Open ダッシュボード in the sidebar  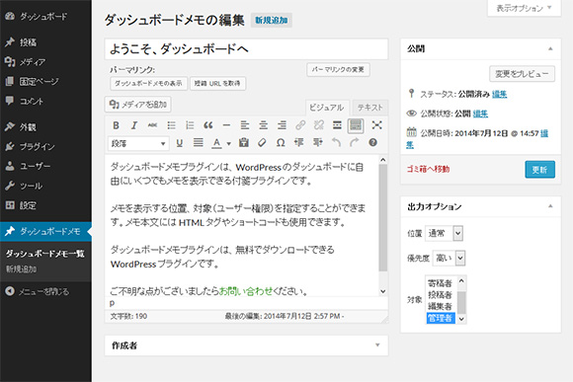[x=43, y=17]
